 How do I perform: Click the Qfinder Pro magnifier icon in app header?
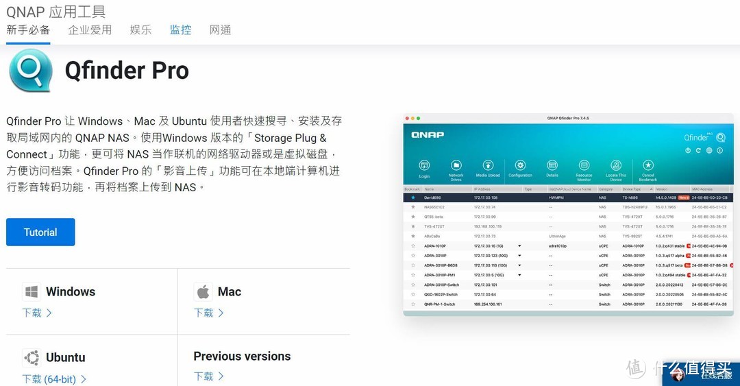[721, 138]
